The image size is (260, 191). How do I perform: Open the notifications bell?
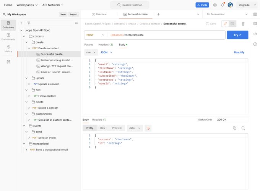pos(223,5)
